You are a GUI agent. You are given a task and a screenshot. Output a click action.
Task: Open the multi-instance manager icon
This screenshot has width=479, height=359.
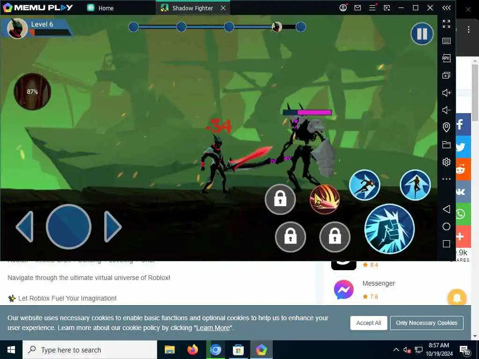click(x=446, y=75)
